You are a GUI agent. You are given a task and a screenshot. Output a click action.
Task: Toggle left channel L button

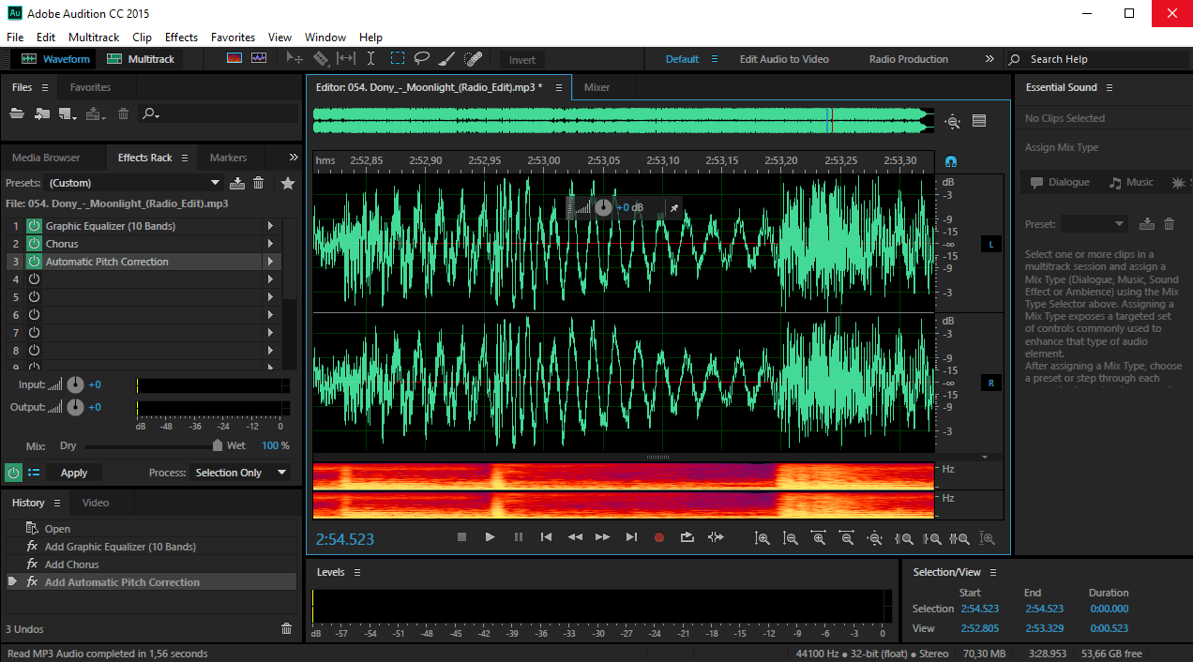(992, 244)
